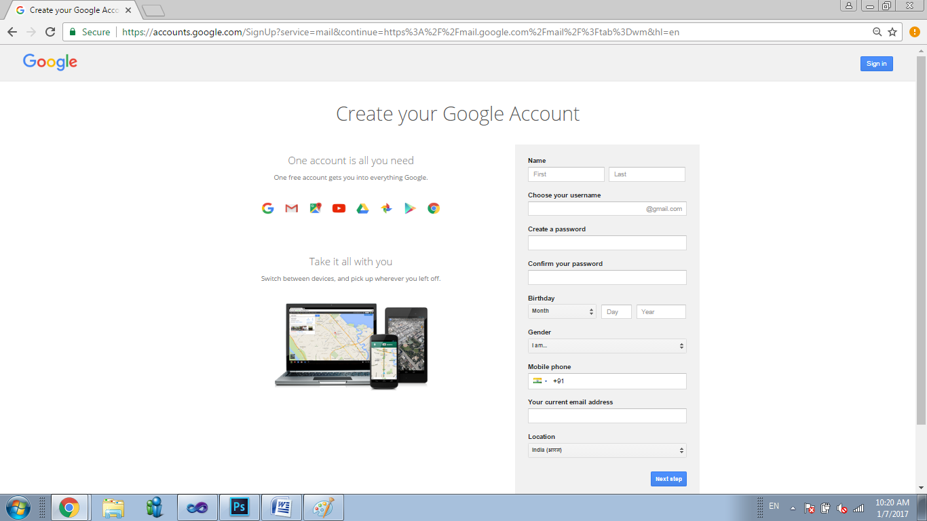Select the Google Maps icon
The height and width of the screenshot is (521, 927).
coord(315,208)
